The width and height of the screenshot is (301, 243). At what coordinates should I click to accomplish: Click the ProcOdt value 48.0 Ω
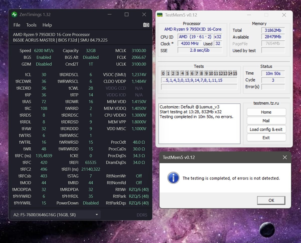coord(139,142)
